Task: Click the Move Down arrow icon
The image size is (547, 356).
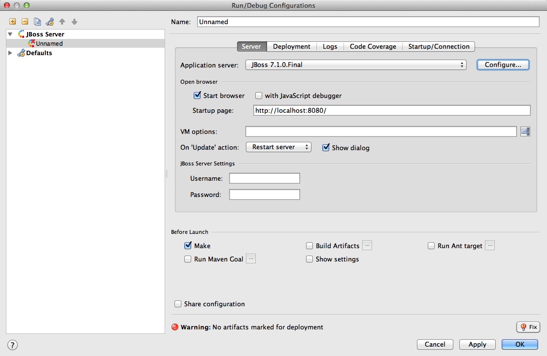Action: pos(74,22)
